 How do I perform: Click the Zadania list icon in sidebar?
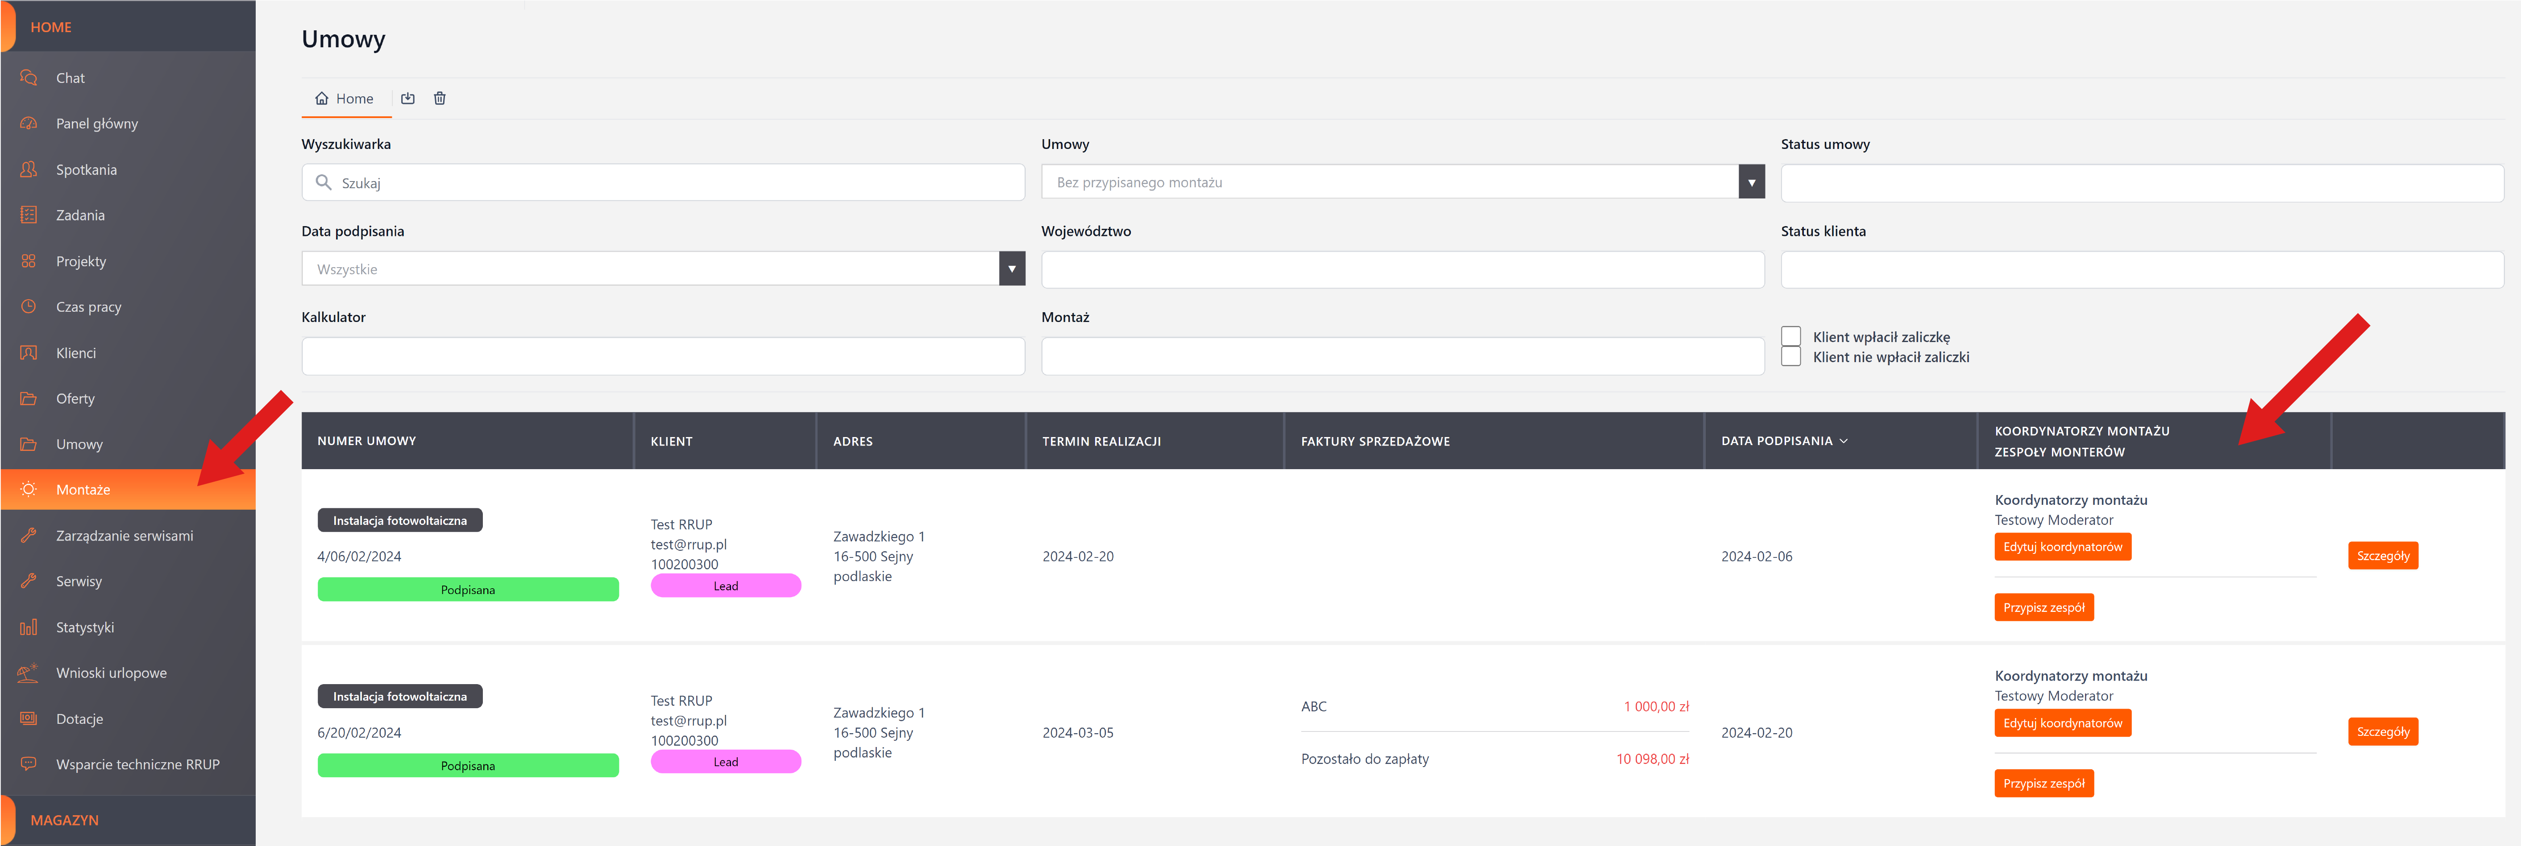pyautogui.click(x=29, y=215)
